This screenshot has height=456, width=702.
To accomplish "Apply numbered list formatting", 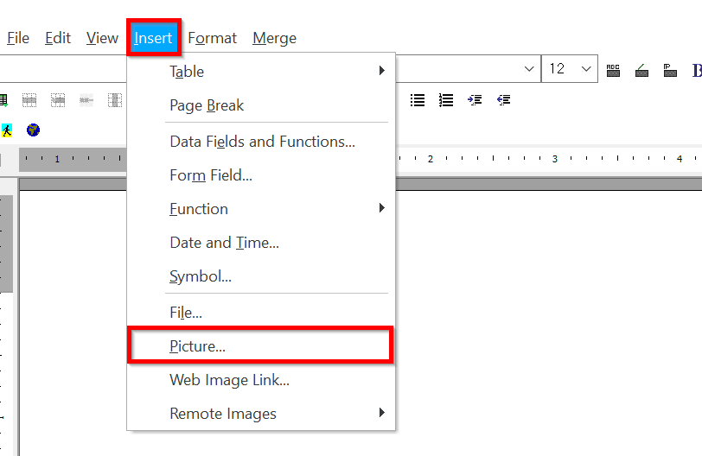I will [446, 100].
